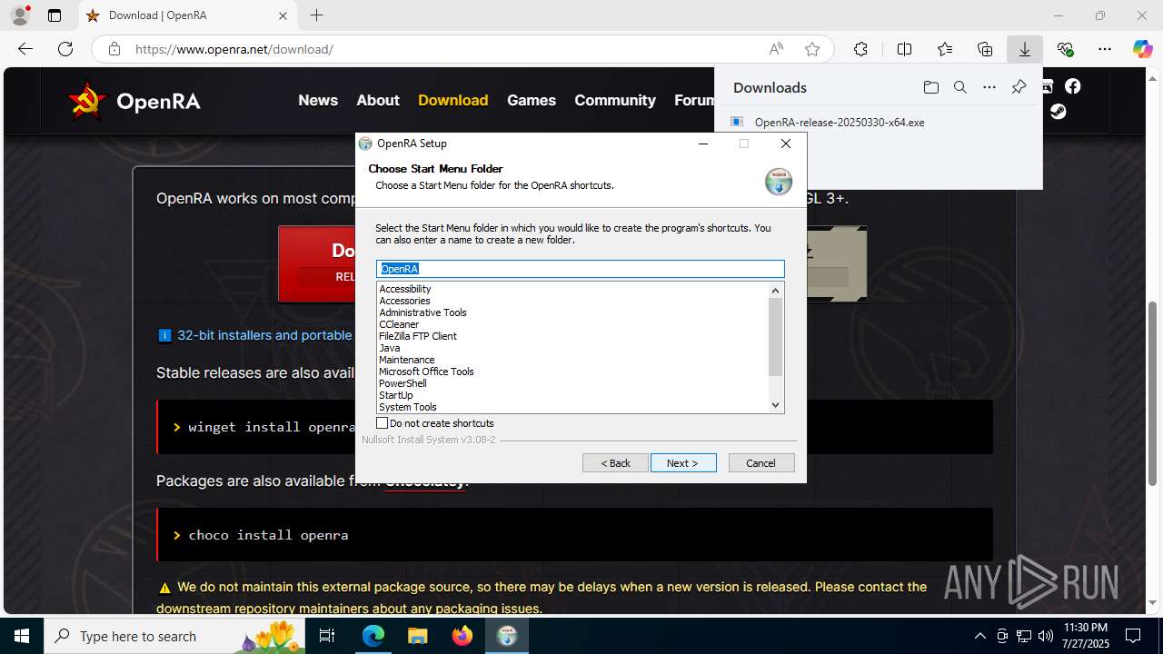This screenshot has height=654, width=1163.
Task: Refresh the OpenRA download page
Action: point(65,49)
